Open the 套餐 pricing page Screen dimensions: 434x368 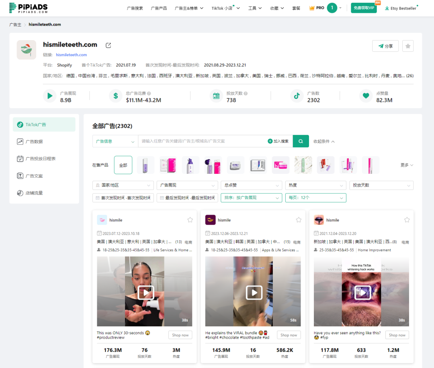(296, 8)
